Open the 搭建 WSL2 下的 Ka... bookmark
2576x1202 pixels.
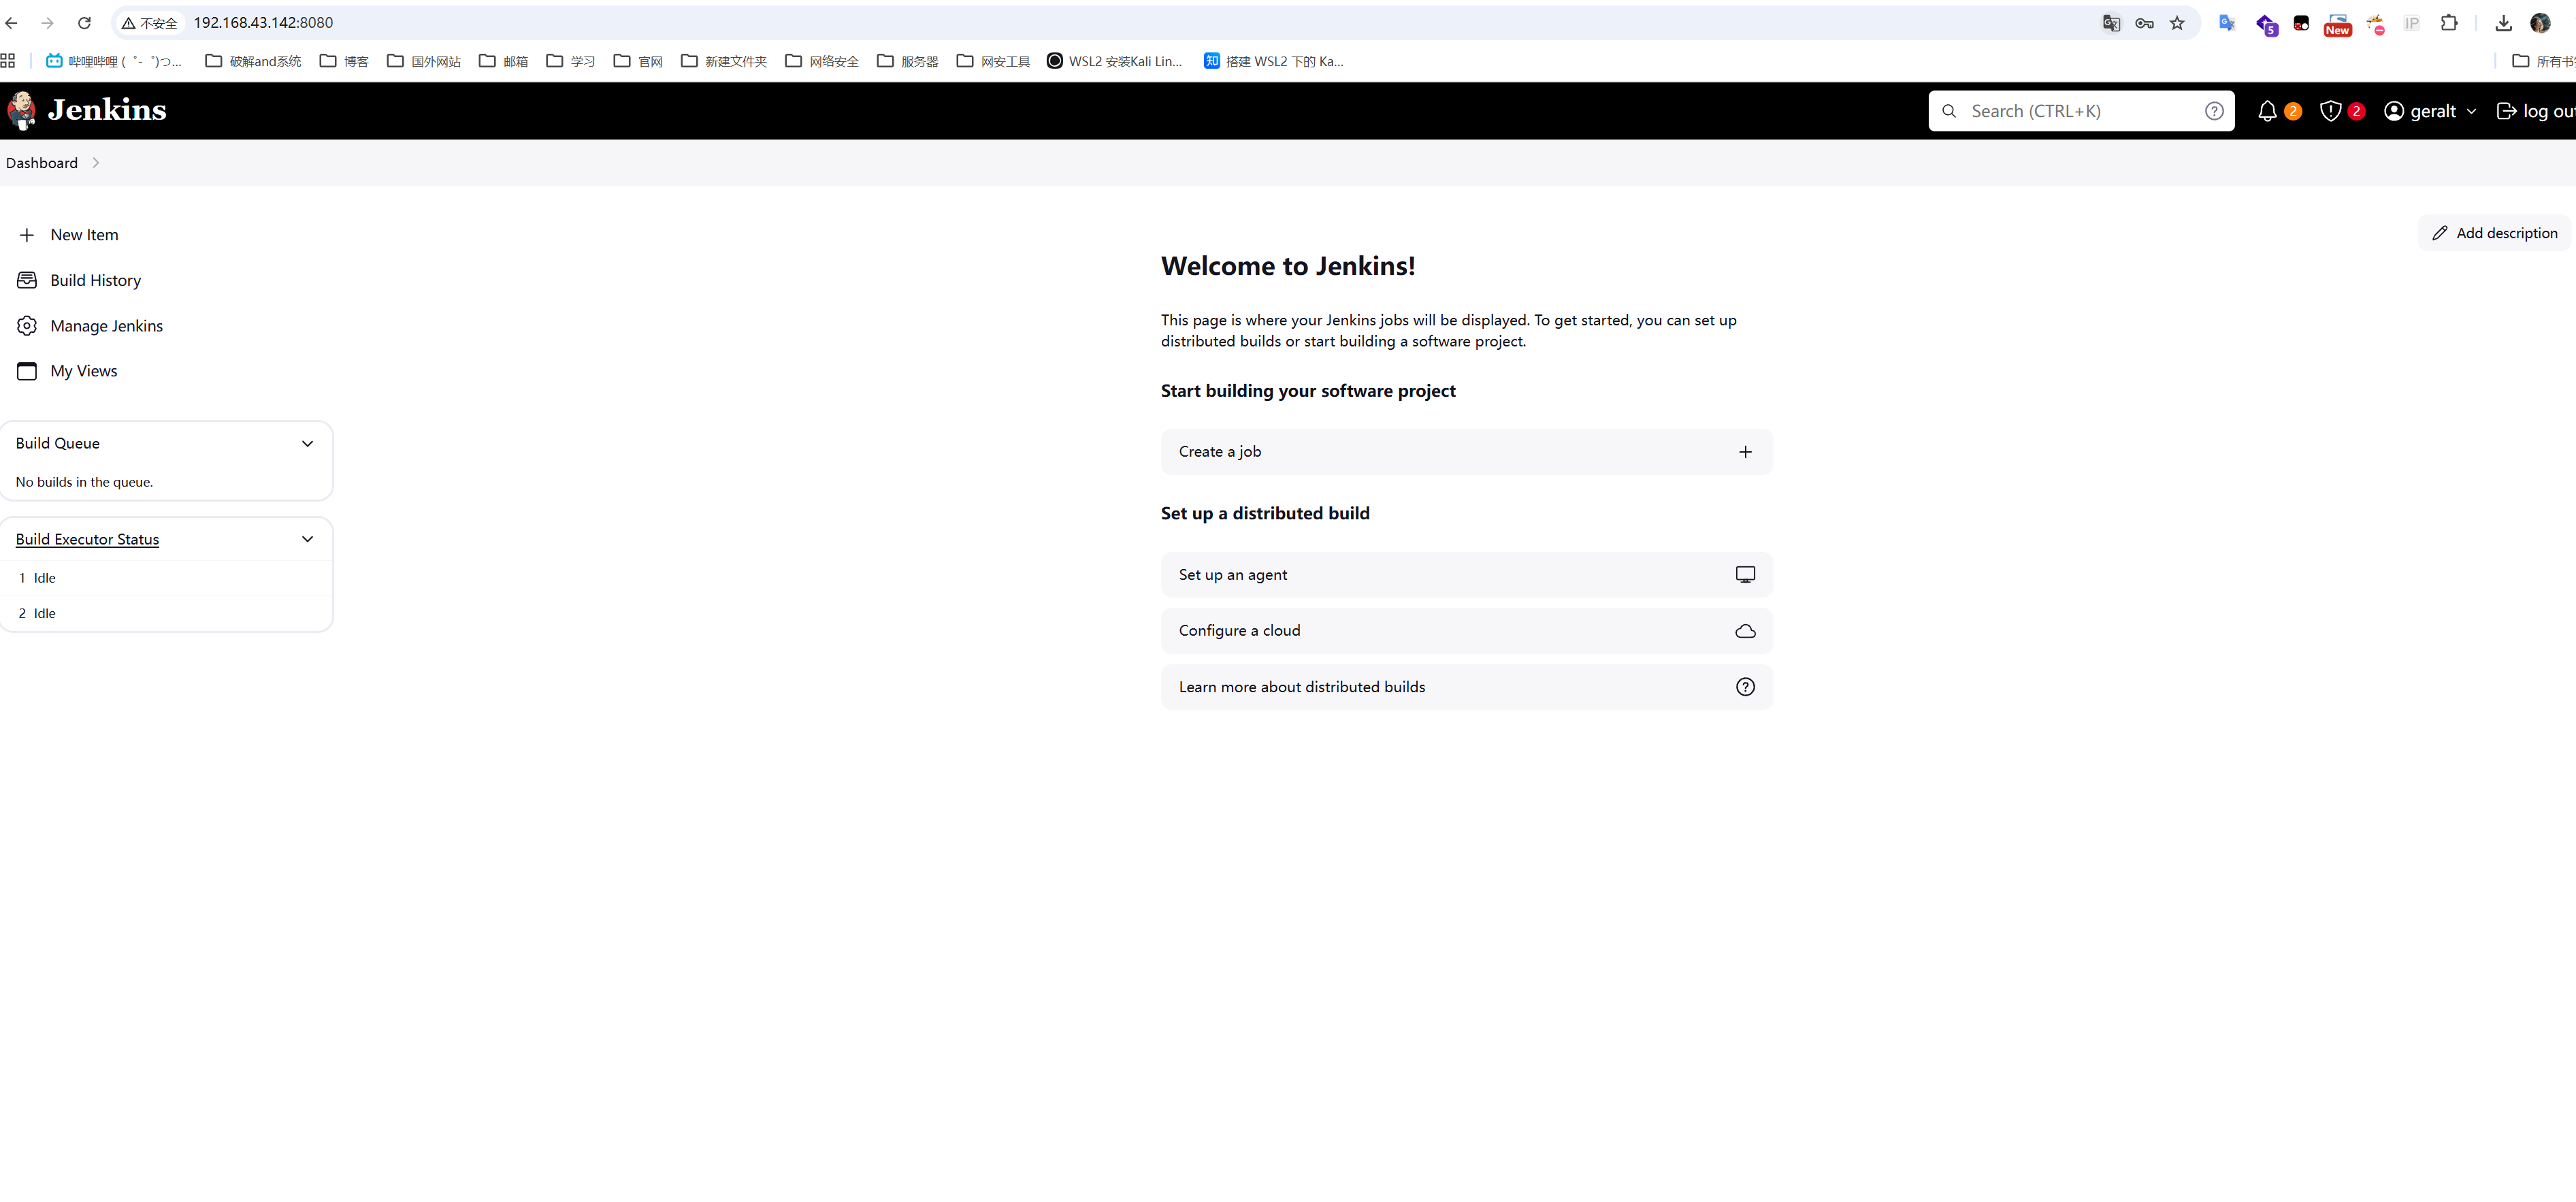tap(1274, 61)
